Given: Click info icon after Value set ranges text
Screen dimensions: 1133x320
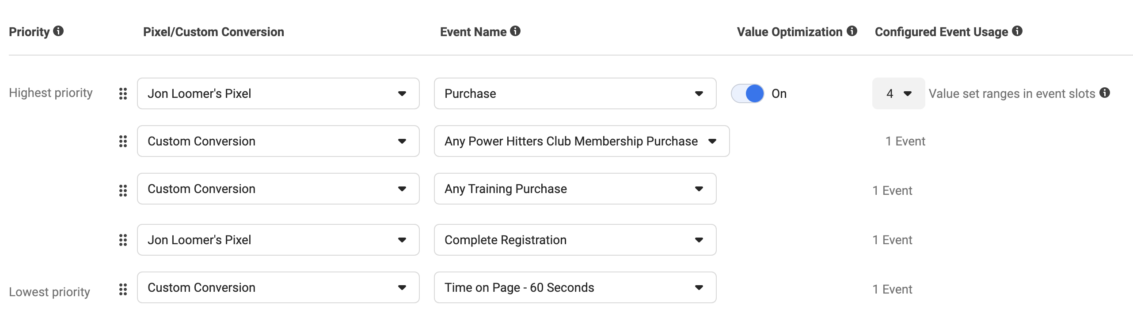Looking at the screenshot, I should tap(1105, 93).
